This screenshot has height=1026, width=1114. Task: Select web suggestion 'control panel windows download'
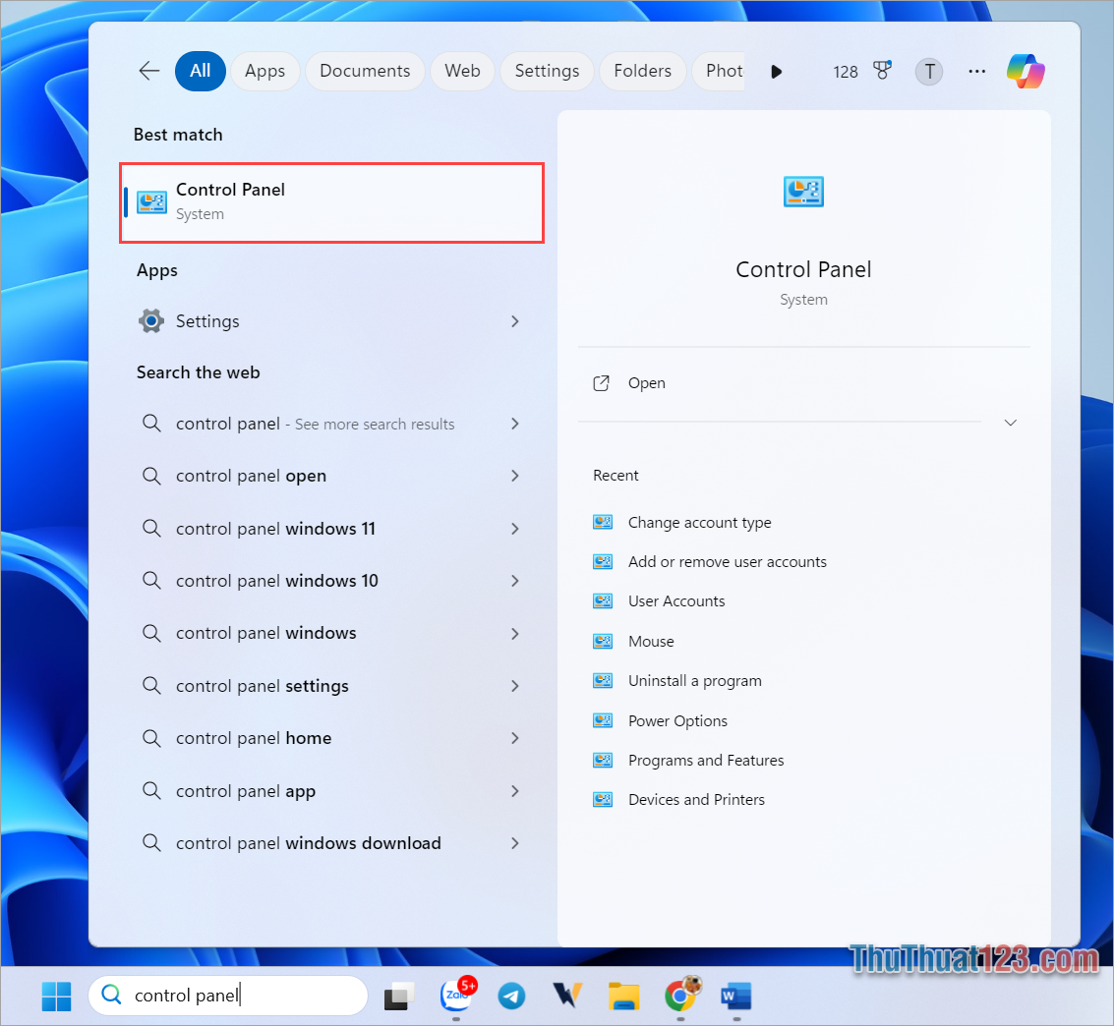point(309,843)
